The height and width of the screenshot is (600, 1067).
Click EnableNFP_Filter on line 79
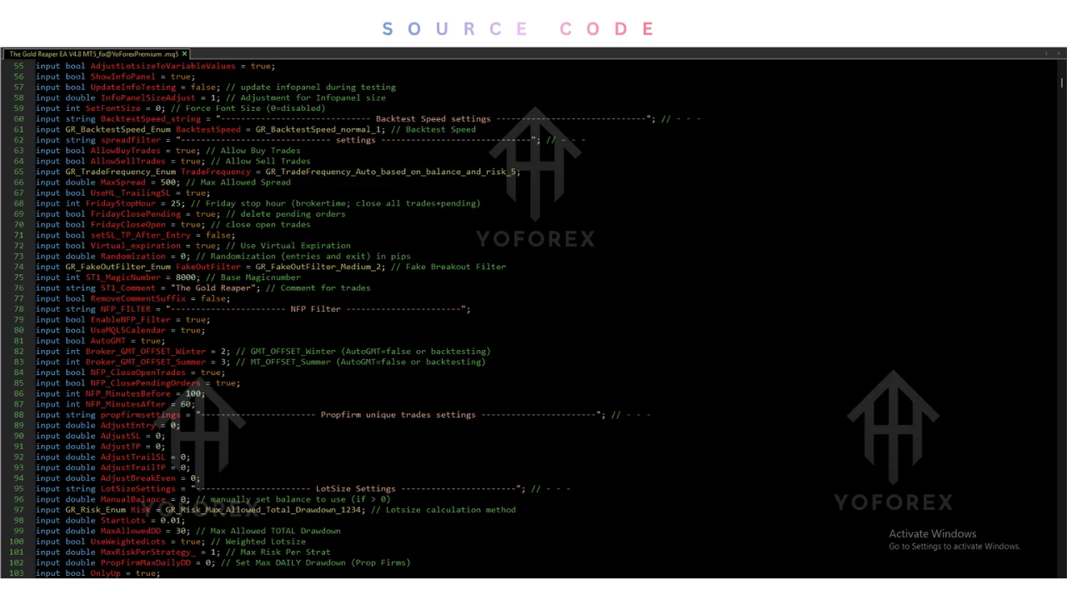[x=130, y=320]
